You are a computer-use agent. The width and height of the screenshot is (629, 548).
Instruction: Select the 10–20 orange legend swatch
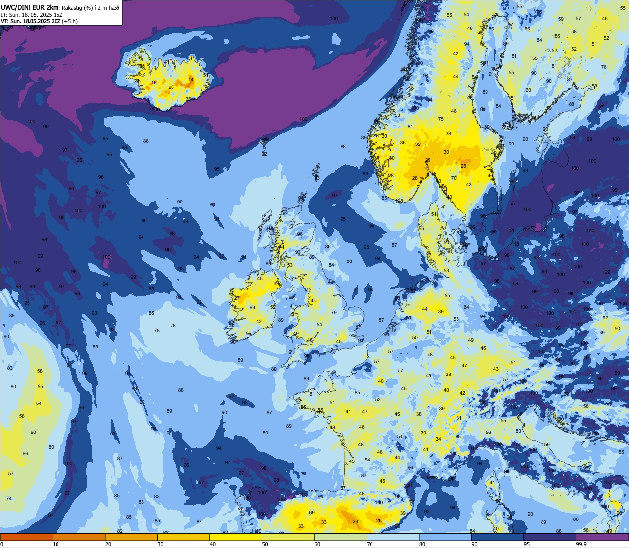pyautogui.click(x=79, y=537)
